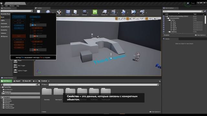
Task: Collapse the Arena folder in outliner
Action: [168, 20]
